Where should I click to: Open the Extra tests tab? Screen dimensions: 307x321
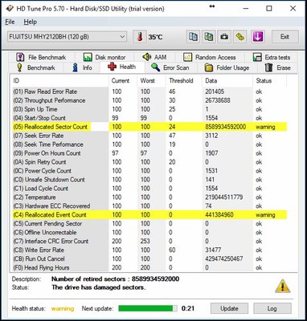[272, 57]
